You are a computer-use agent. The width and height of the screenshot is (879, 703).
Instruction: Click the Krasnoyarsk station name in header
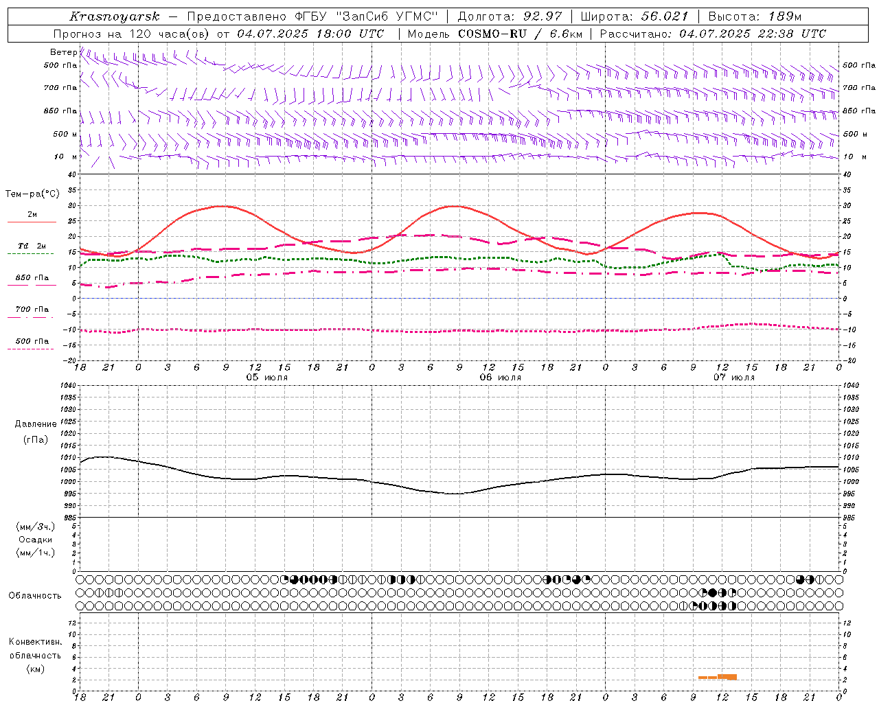[x=115, y=16]
